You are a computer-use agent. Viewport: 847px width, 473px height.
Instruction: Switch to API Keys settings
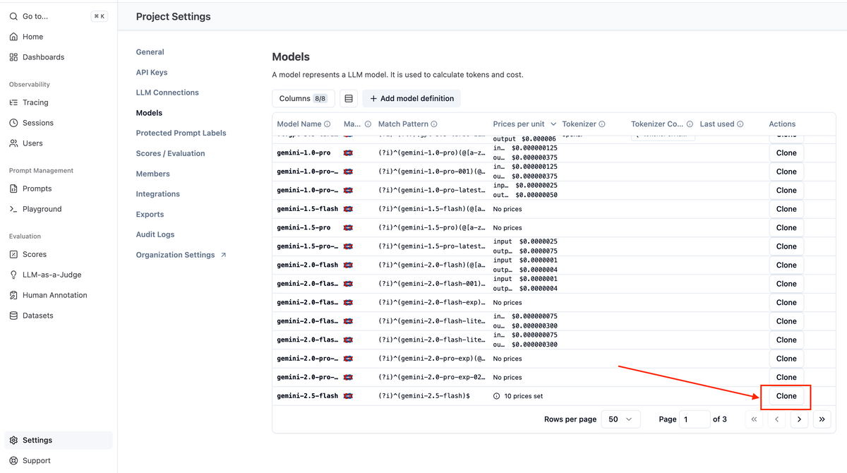point(152,73)
